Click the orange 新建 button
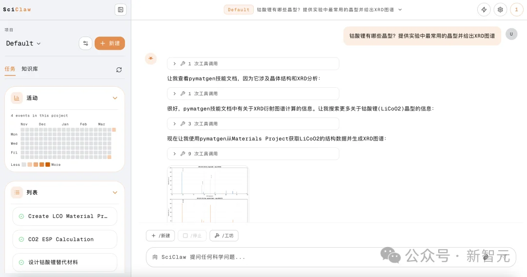This screenshot has height=277, width=527. (x=110, y=43)
